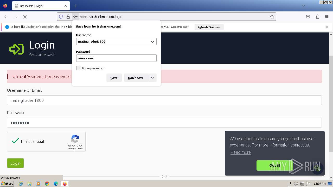Enable the Show password checkbox
The image size is (333, 187).
pyautogui.click(x=78, y=68)
